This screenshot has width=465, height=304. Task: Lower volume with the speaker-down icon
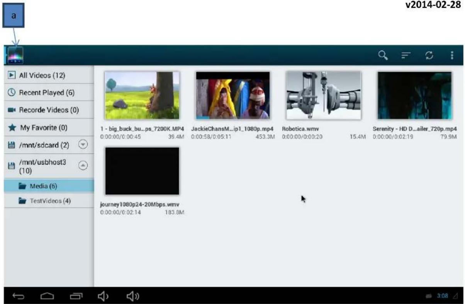[103, 296]
